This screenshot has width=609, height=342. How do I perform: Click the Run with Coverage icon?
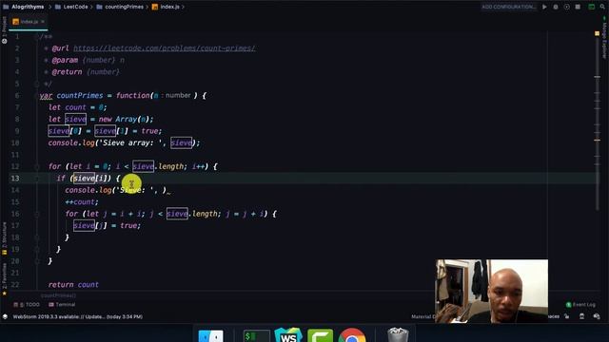567,7
